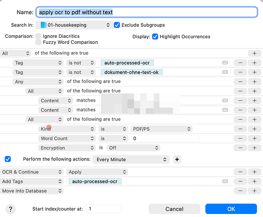Click the Name field with rule title
The width and height of the screenshot is (263, 217).
tap(147, 12)
